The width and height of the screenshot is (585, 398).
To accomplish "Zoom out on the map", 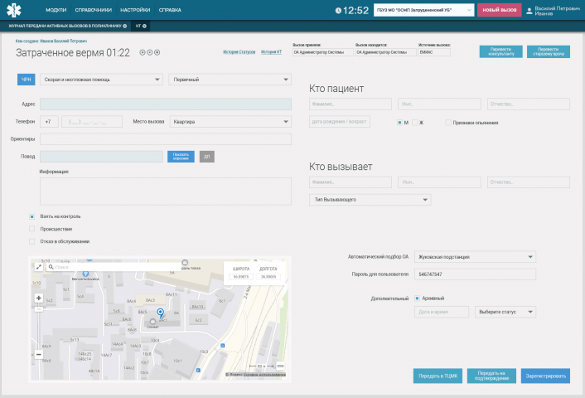I will pos(38,354).
